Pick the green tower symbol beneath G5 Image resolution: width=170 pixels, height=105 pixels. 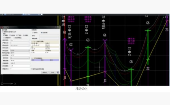[x=131, y=77]
